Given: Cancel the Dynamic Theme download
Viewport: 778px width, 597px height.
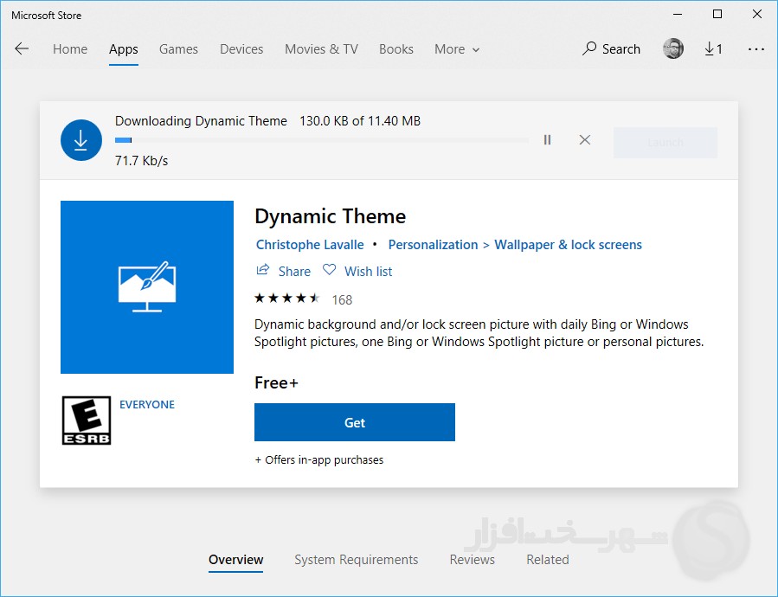Looking at the screenshot, I should [585, 139].
